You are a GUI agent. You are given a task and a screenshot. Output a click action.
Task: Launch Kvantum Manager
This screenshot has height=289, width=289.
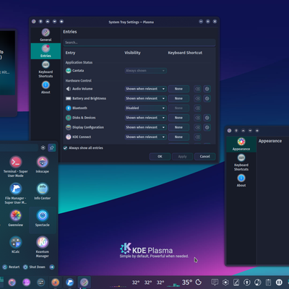43,247
